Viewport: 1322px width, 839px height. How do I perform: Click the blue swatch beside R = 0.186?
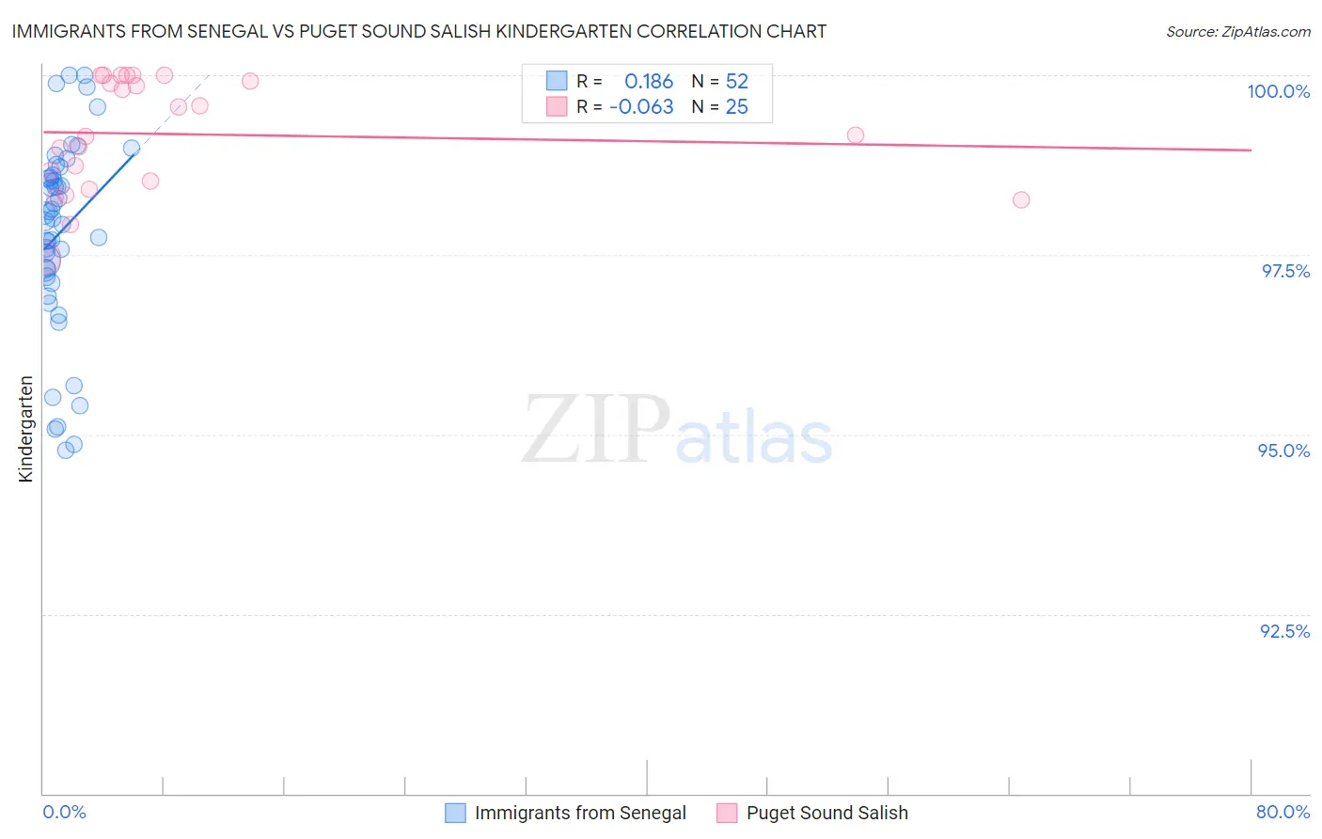point(557,81)
